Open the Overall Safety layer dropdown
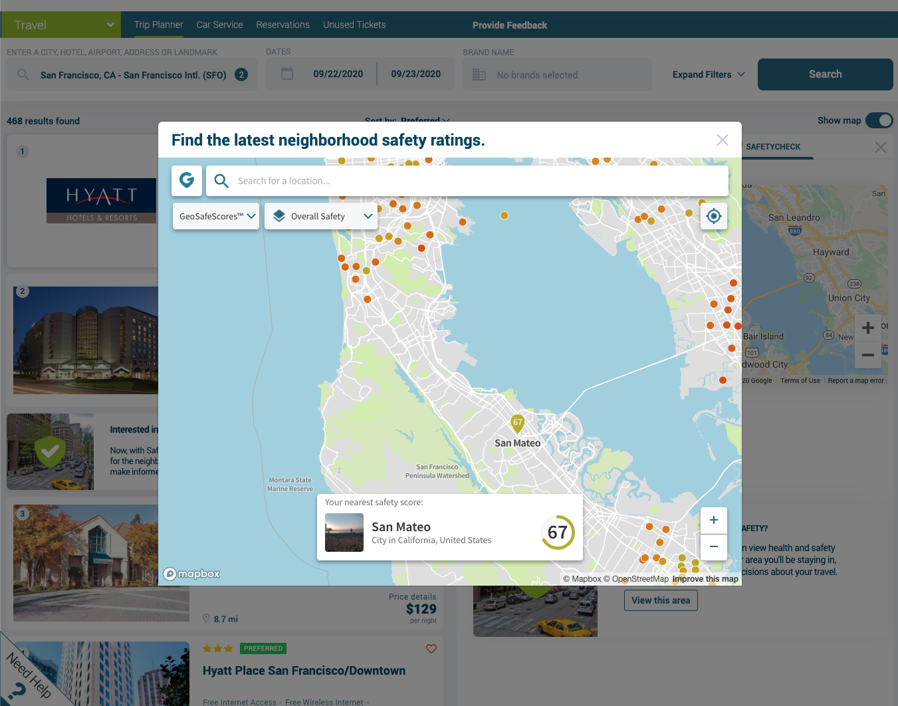The height and width of the screenshot is (706, 898). [x=321, y=216]
